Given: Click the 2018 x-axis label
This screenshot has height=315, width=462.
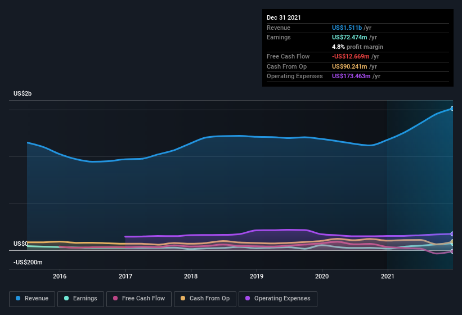Looking at the screenshot, I should [191, 276].
